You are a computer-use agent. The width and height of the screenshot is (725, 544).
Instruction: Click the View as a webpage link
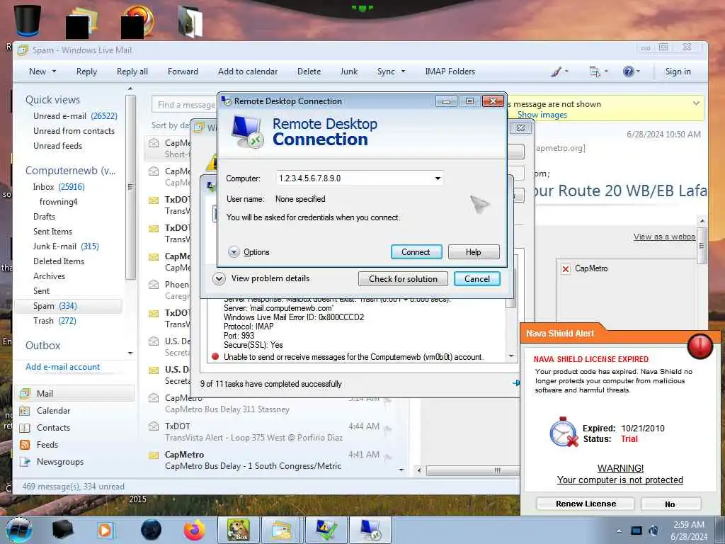click(664, 237)
